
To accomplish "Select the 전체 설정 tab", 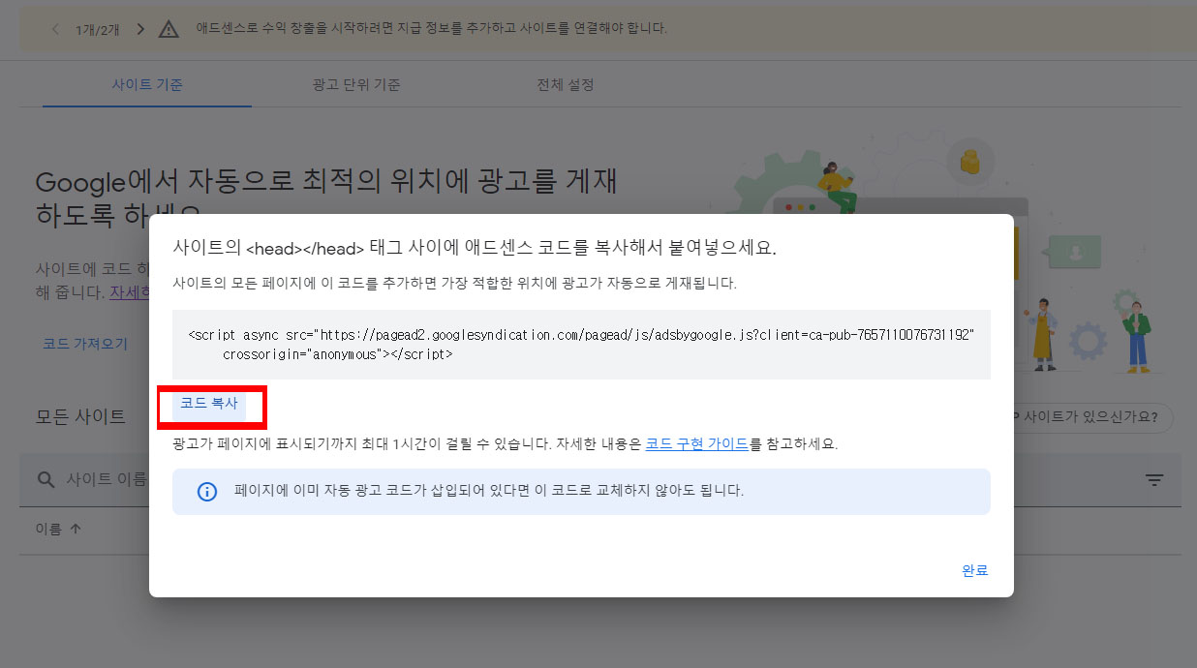I will [566, 84].
